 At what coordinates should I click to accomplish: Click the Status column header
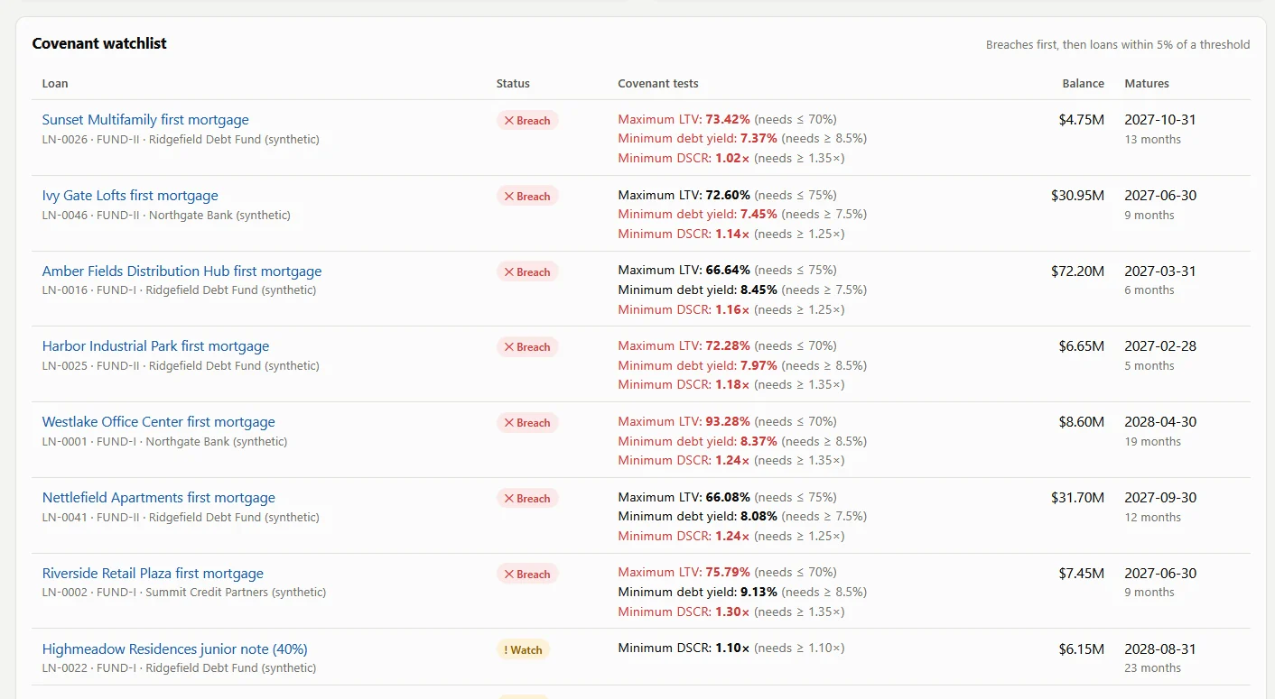click(x=513, y=83)
